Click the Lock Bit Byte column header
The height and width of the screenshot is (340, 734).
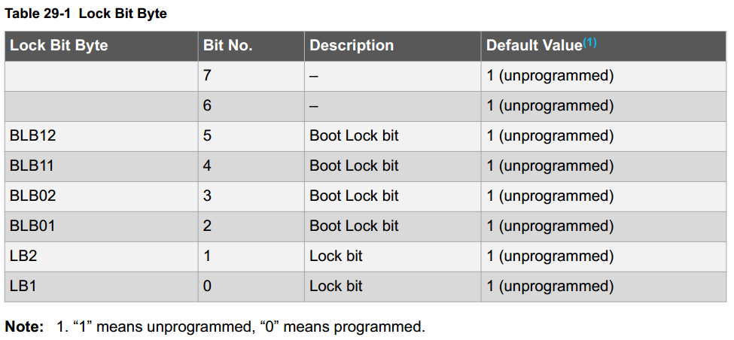point(102,46)
